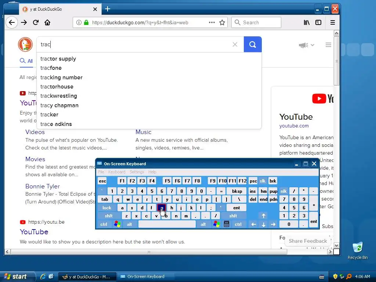Choose suggestion tractorhouse
The image size is (376, 282).
click(x=149, y=87)
